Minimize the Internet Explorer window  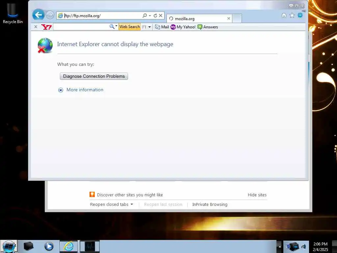pyautogui.click(x=291, y=6)
